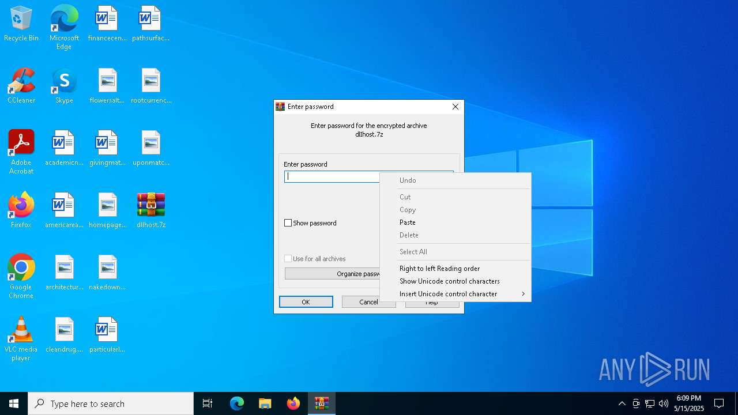Choose Show Unicode control characters
Image resolution: width=738 pixels, height=415 pixels.
click(455, 281)
